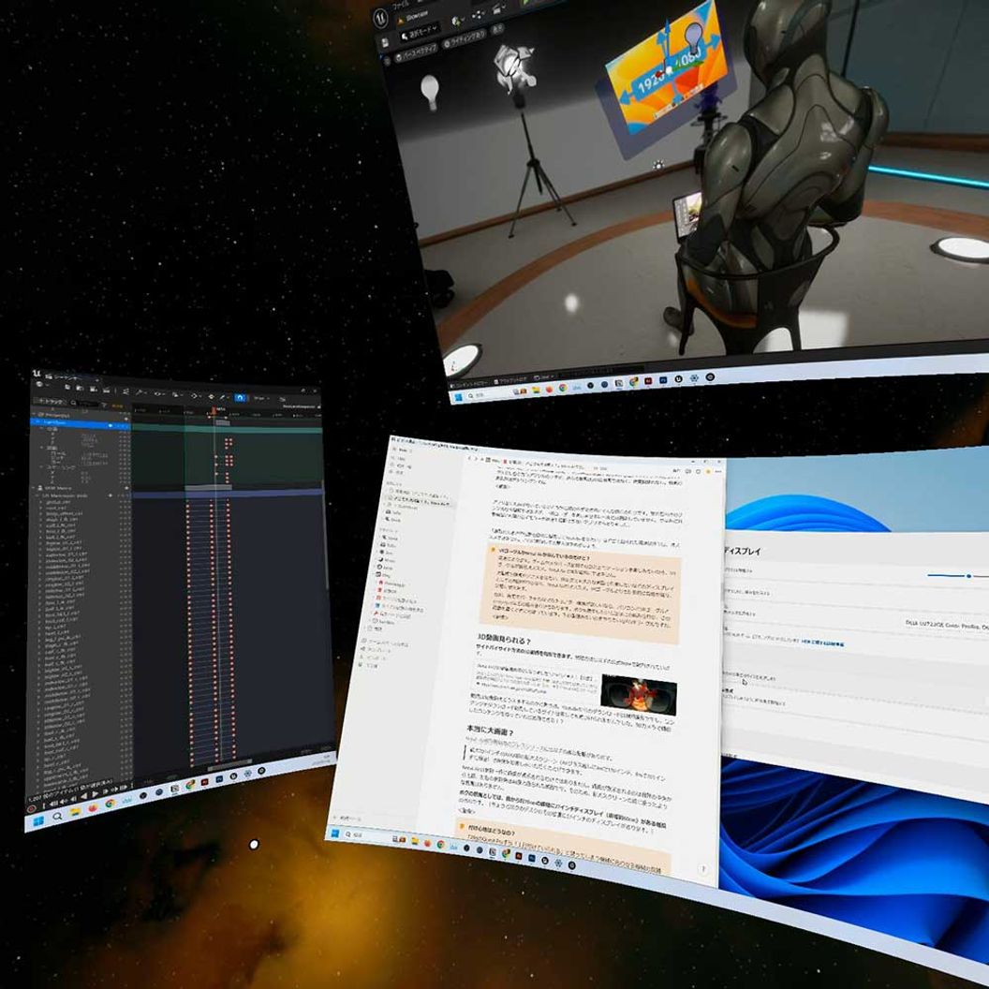
Task: Open the 選択モード dropdown
Action: pos(419,34)
